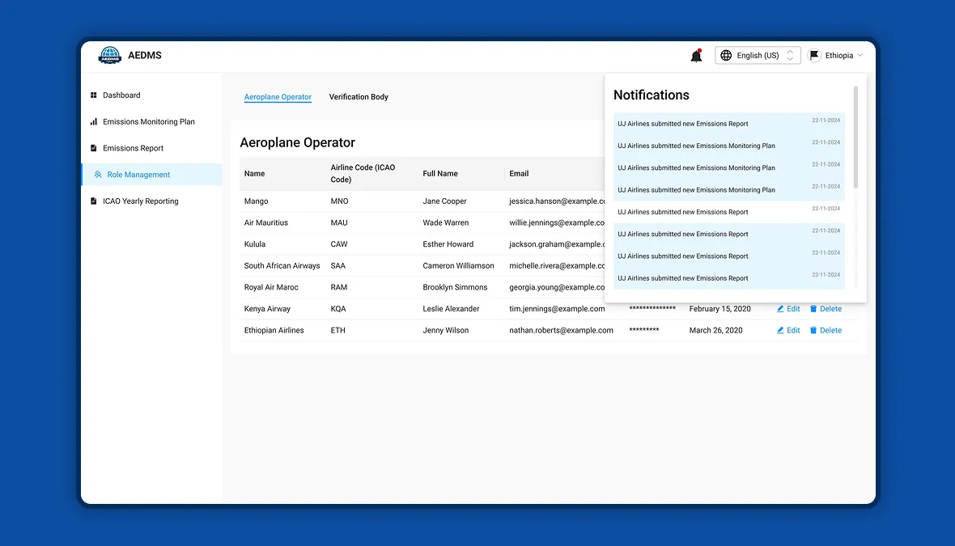Switch to the Verification Body tab

point(359,97)
